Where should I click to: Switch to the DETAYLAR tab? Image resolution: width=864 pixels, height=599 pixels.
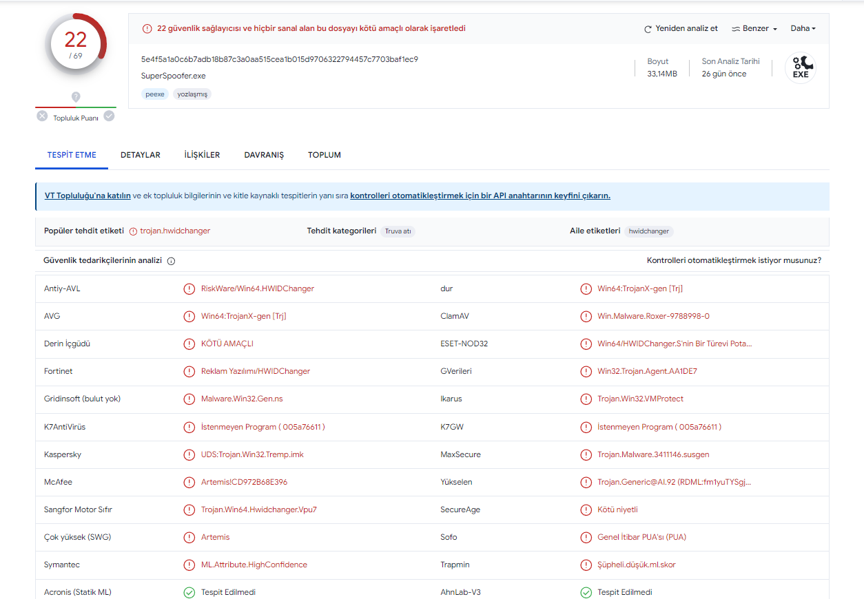pyautogui.click(x=141, y=155)
